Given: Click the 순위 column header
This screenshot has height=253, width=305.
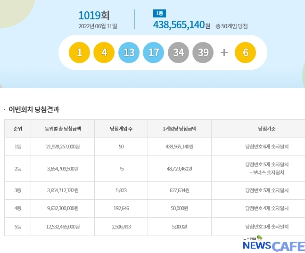Looking at the screenshot, I should click(x=17, y=129).
